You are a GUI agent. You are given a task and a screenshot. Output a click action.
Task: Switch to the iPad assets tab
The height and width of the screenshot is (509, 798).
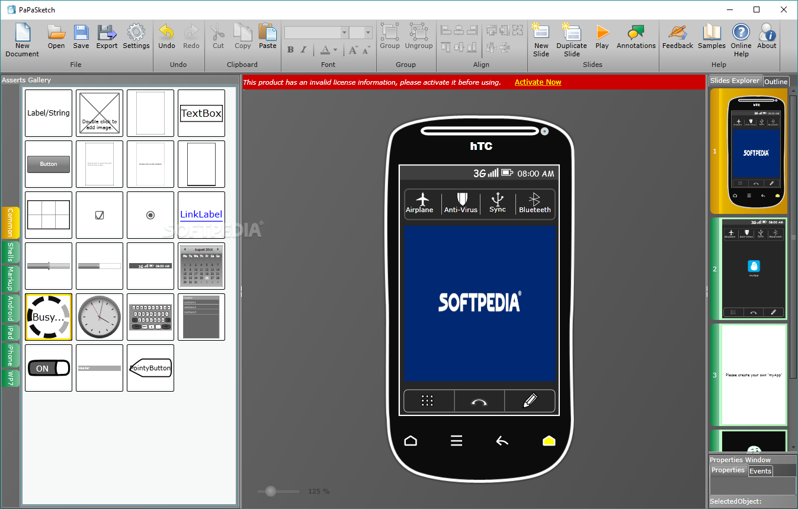point(11,334)
